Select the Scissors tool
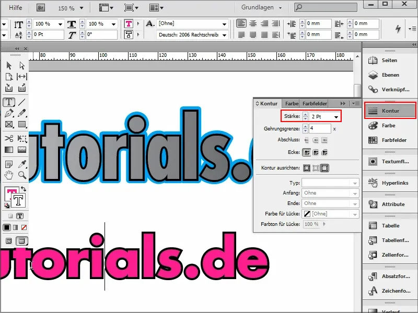The width and height of the screenshot is (418, 313). [x=9, y=138]
